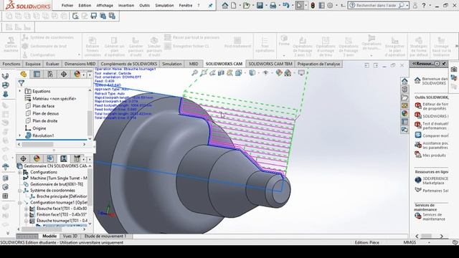
Task: Click the Rechercher dans l'aide search field
Action: coord(376,5)
